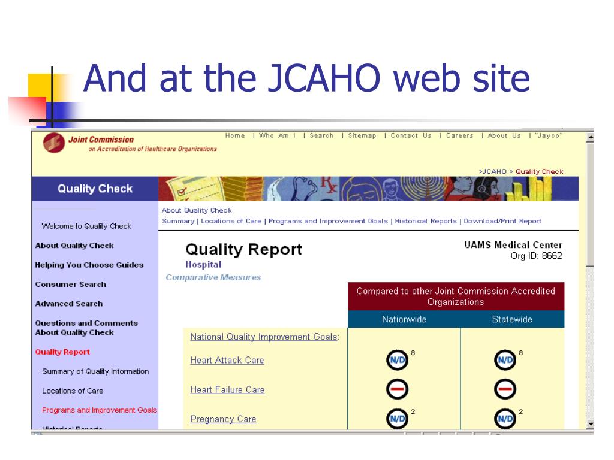Image resolution: width=614 pixels, height=460 pixels.
Task: Click the Hospital label under Quality Report
Action: [203, 264]
